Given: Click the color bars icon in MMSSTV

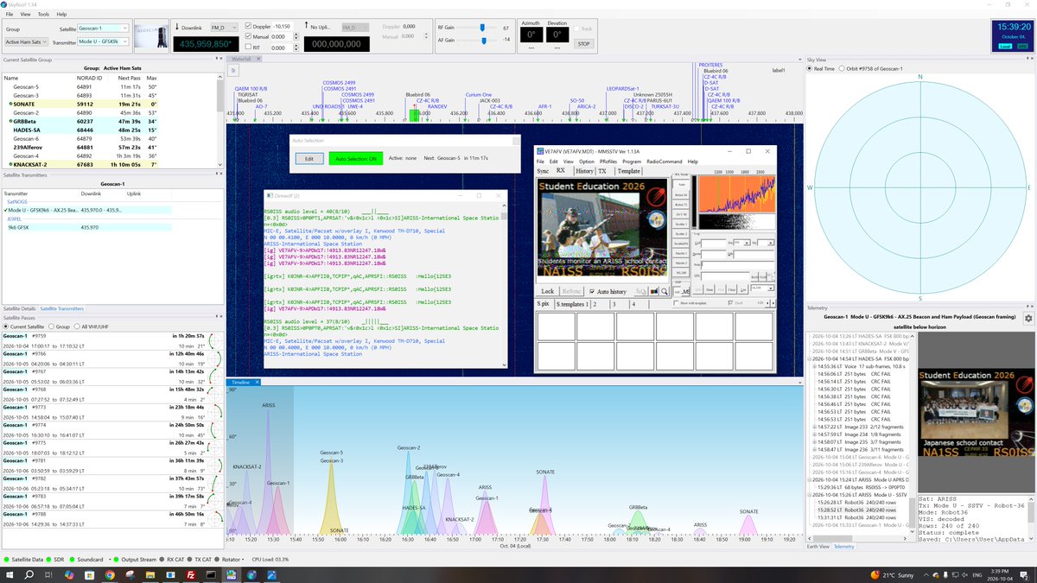Looking at the screenshot, I should coord(652,292).
